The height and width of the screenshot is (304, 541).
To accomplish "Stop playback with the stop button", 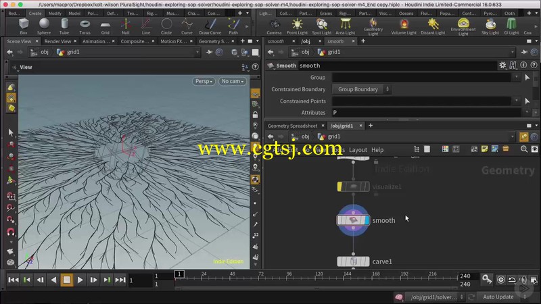I will pyautogui.click(x=66, y=280).
